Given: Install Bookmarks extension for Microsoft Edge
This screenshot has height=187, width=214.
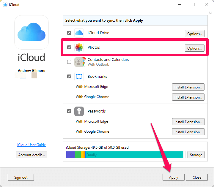Looking at the screenshot, I should tap(188, 87).
